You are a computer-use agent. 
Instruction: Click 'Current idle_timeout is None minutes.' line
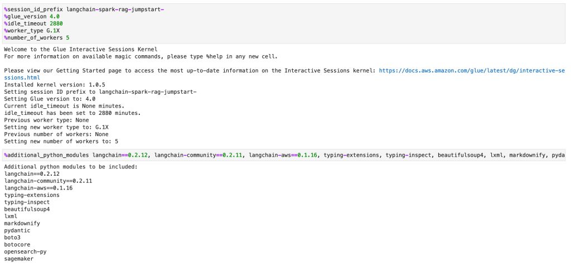65,106
